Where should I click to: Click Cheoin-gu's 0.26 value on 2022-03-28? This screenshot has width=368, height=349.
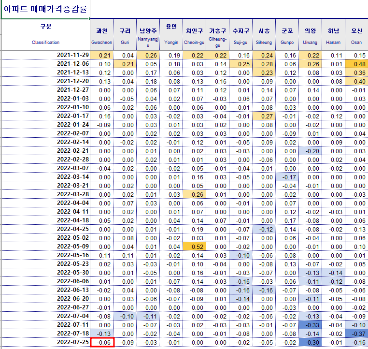coord(194,194)
